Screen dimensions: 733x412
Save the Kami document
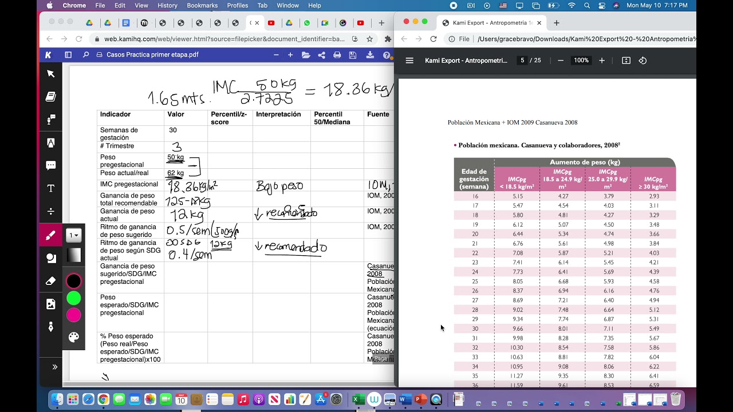(353, 55)
